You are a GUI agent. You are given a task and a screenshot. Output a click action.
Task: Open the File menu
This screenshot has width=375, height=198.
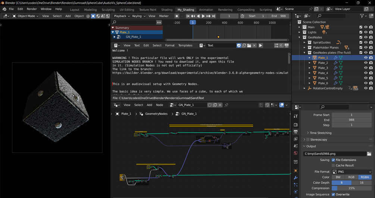point(11,9)
